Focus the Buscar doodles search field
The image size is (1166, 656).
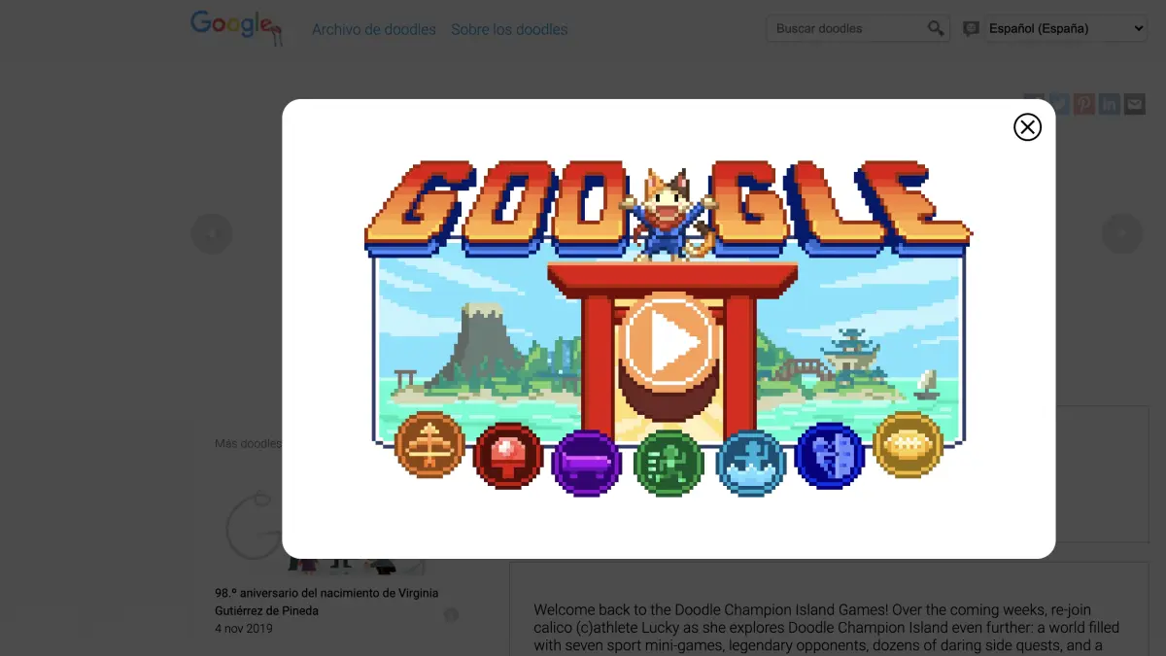pyautogui.click(x=847, y=28)
